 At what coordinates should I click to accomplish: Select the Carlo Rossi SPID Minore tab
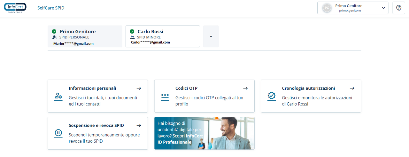[x=163, y=36]
